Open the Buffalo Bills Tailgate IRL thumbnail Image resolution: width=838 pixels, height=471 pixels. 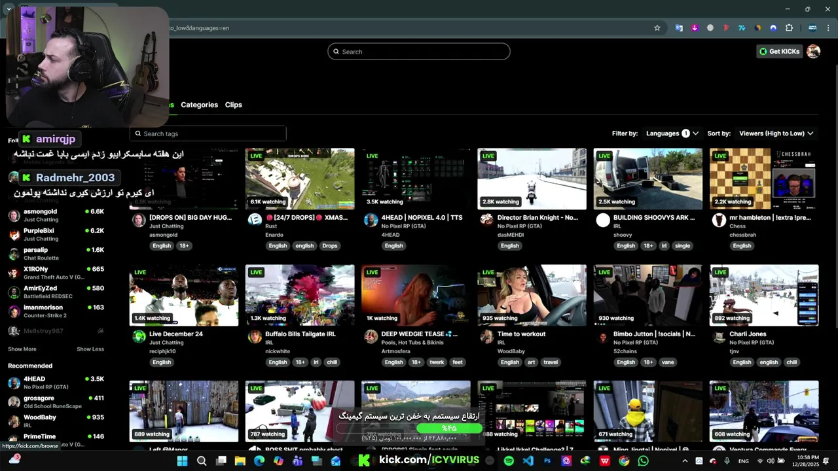click(x=300, y=295)
